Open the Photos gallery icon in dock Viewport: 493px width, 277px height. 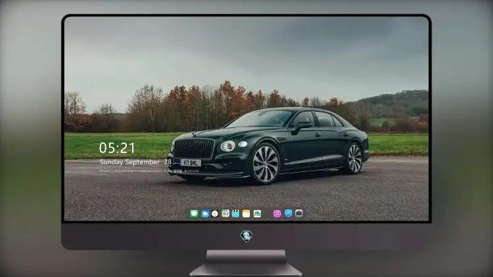[257, 213]
